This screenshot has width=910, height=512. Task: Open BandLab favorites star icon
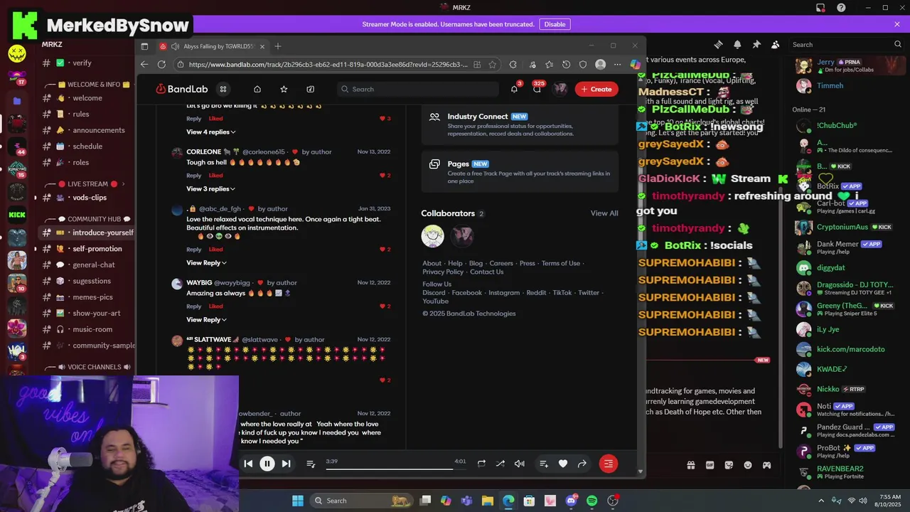click(284, 89)
